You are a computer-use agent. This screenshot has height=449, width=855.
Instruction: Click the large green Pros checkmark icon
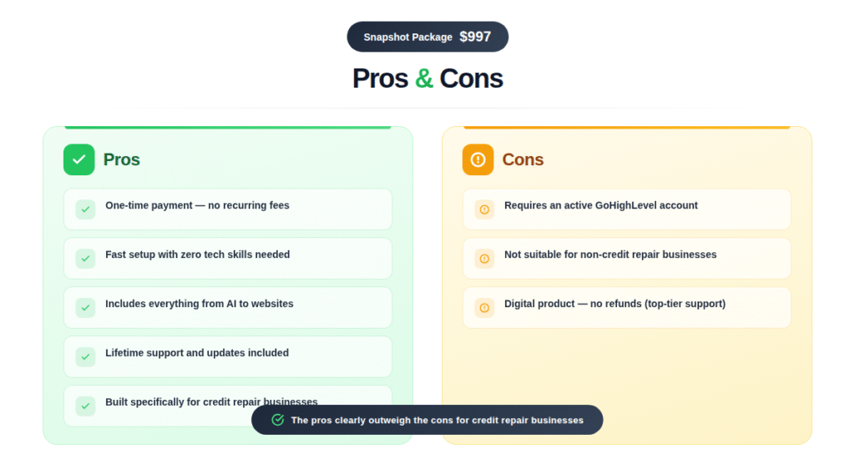(79, 159)
